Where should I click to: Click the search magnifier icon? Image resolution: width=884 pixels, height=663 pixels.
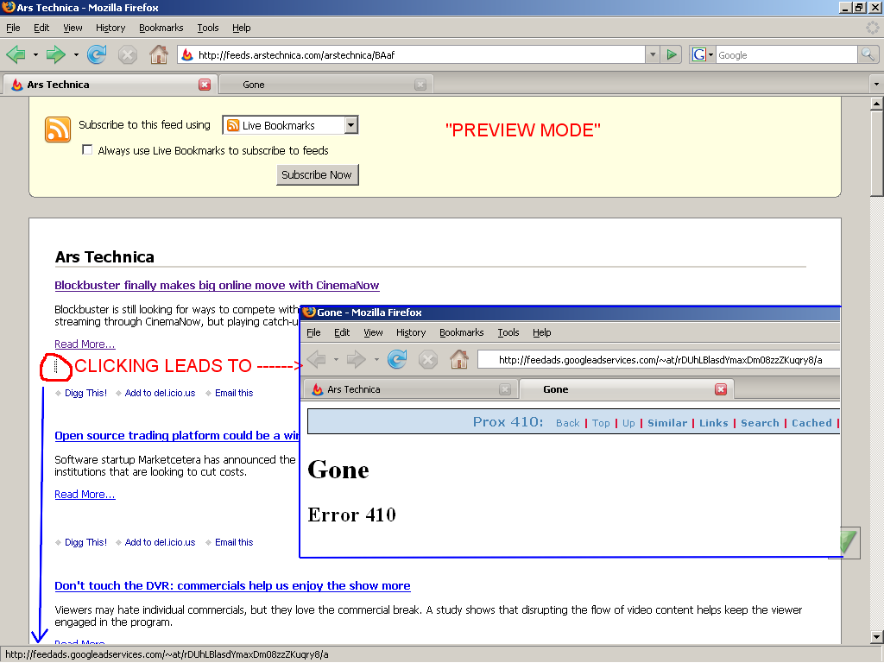tap(868, 55)
